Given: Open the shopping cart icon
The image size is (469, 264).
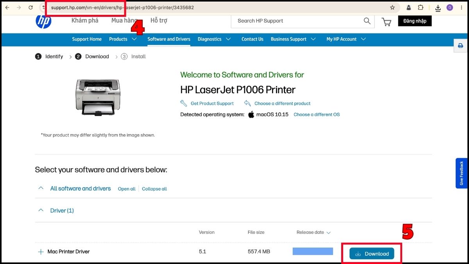Looking at the screenshot, I should click(x=387, y=22).
